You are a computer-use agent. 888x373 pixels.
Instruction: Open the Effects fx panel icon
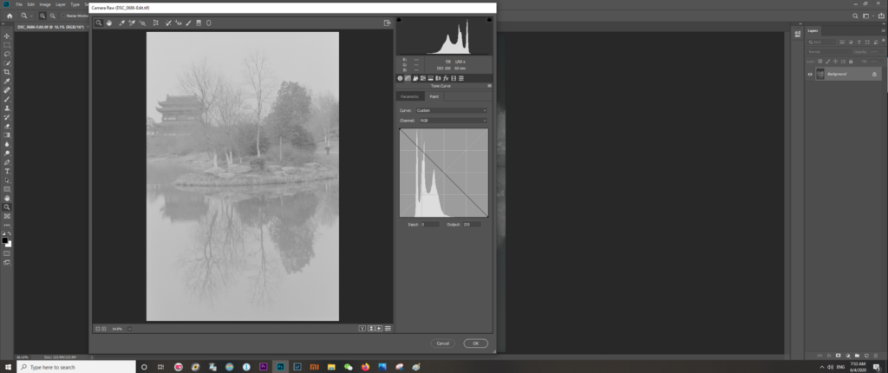[446, 78]
